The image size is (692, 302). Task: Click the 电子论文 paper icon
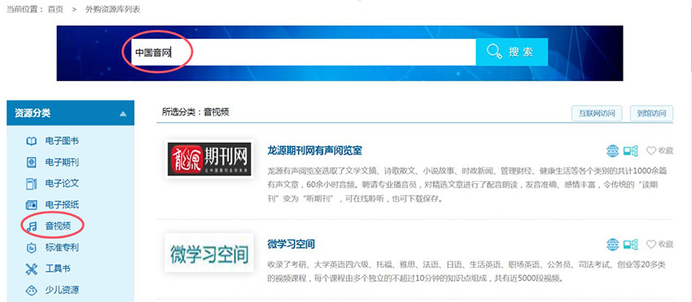[x=31, y=183]
